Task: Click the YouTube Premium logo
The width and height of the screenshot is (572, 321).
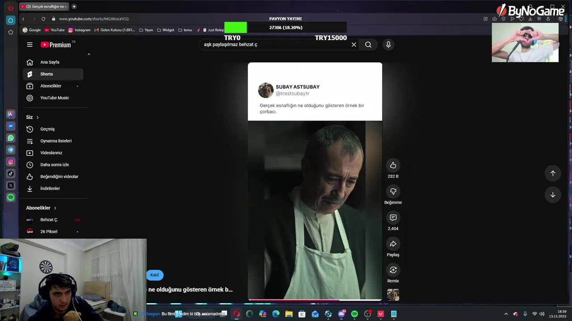Action: click(x=55, y=45)
